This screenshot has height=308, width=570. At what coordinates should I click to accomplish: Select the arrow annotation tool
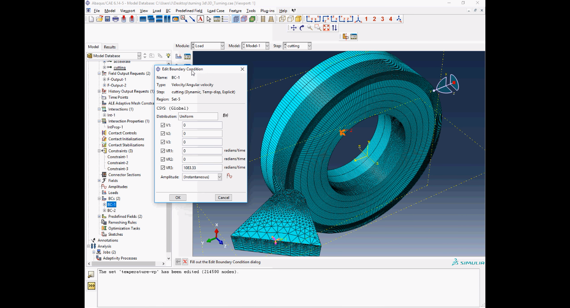[192, 19]
